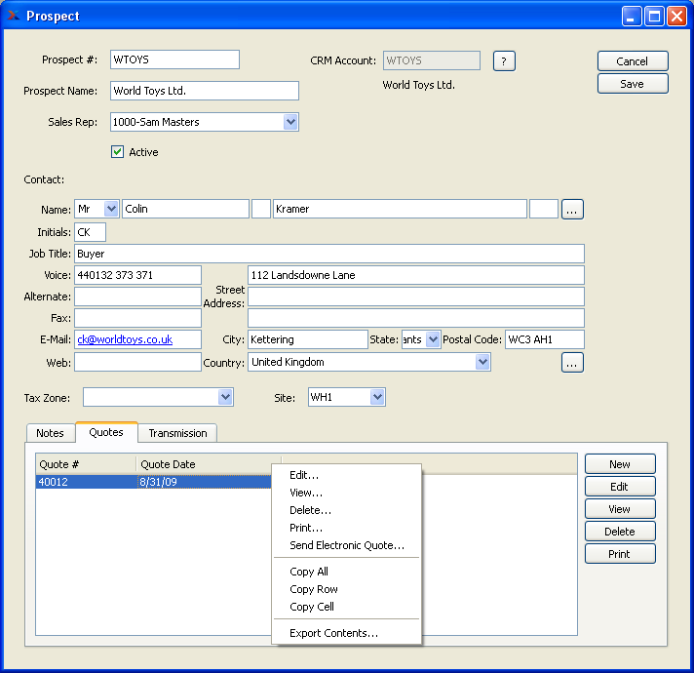Click the Prospect Name input field

[204, 91]
